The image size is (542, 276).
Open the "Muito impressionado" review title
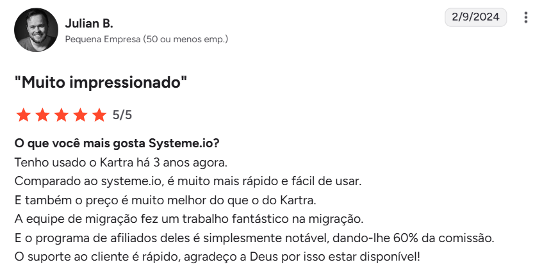click(101, 82)
